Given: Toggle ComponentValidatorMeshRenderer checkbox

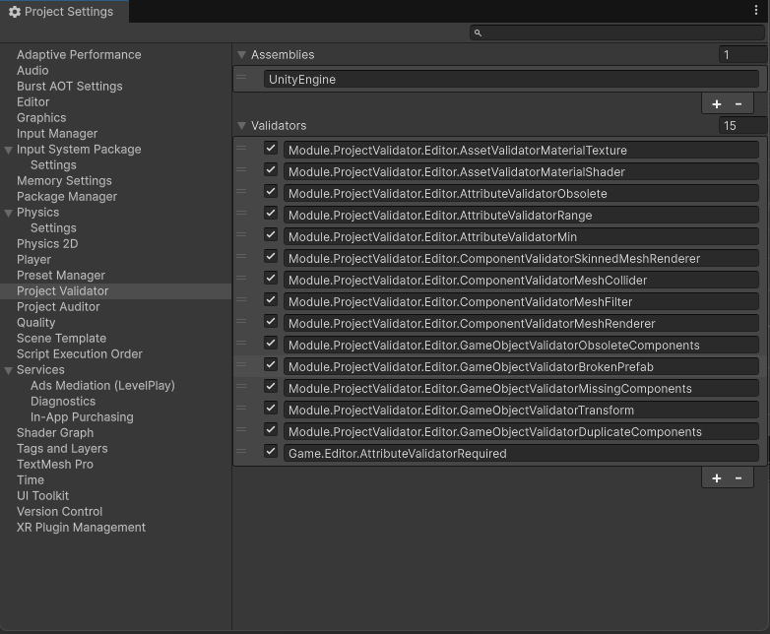Looking at the screenshot, I should tap(271, 321).
